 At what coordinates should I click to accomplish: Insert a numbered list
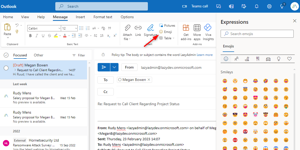pos(88,28)
